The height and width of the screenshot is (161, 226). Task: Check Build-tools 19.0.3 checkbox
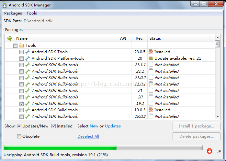coord(21,110)
